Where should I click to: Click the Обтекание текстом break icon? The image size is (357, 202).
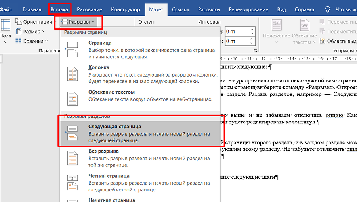pos(73,99)
